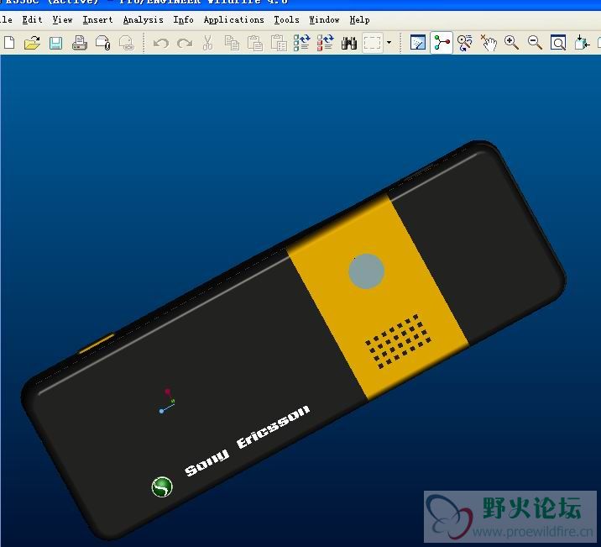The width and height of the screenshot is (601, 547).
Task: Save the model with floppy disk icon
Action: (x=56, y=43)
